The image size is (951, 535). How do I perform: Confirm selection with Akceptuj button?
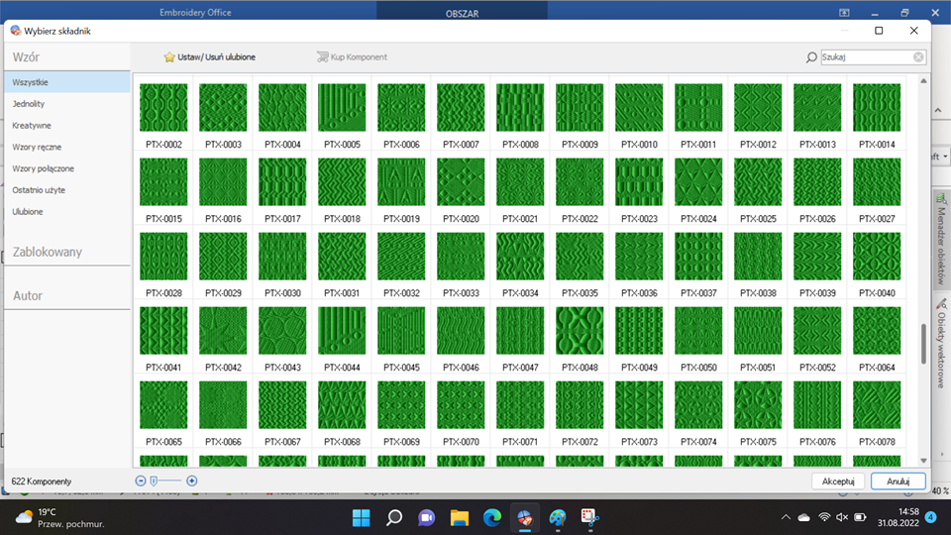[838, 481]
